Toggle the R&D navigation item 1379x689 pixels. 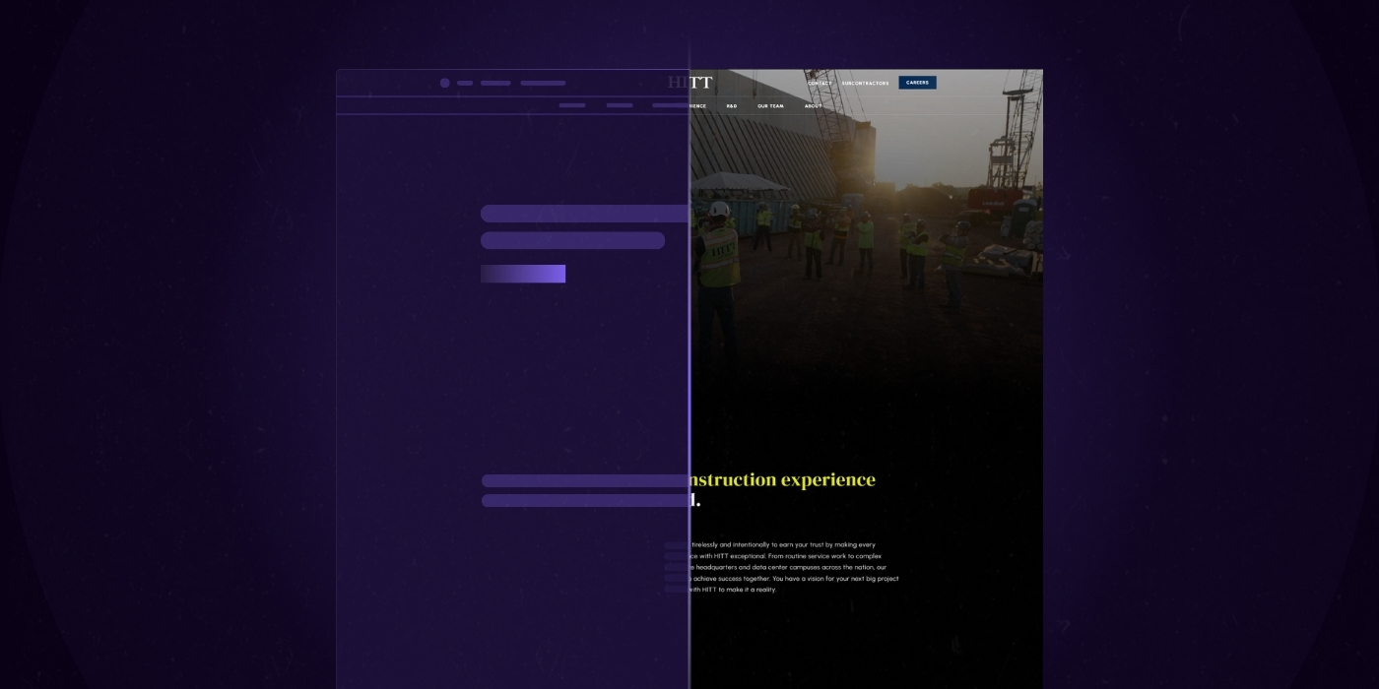[731, 106]
